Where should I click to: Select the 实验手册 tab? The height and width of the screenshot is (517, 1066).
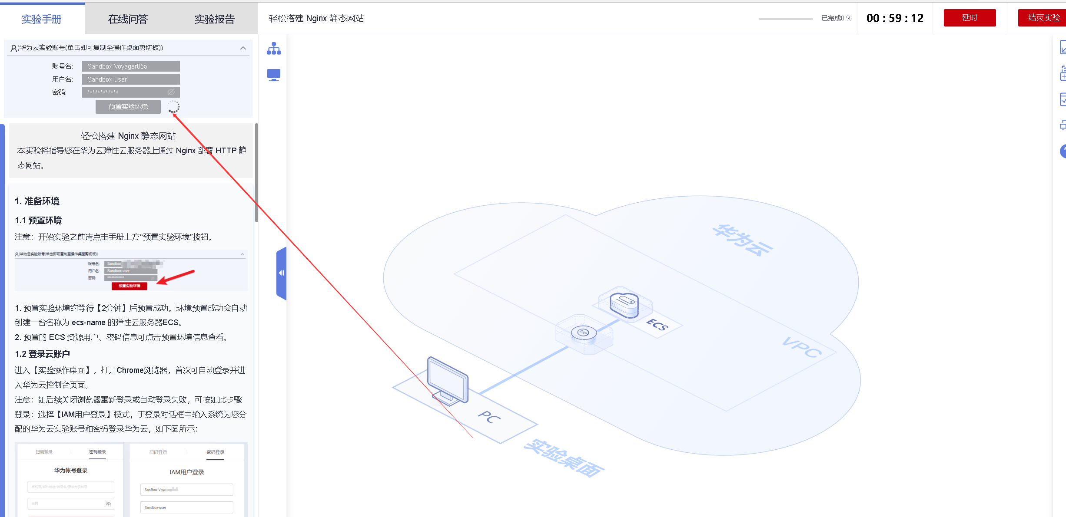pyautogui.click(x=42, y=19)
